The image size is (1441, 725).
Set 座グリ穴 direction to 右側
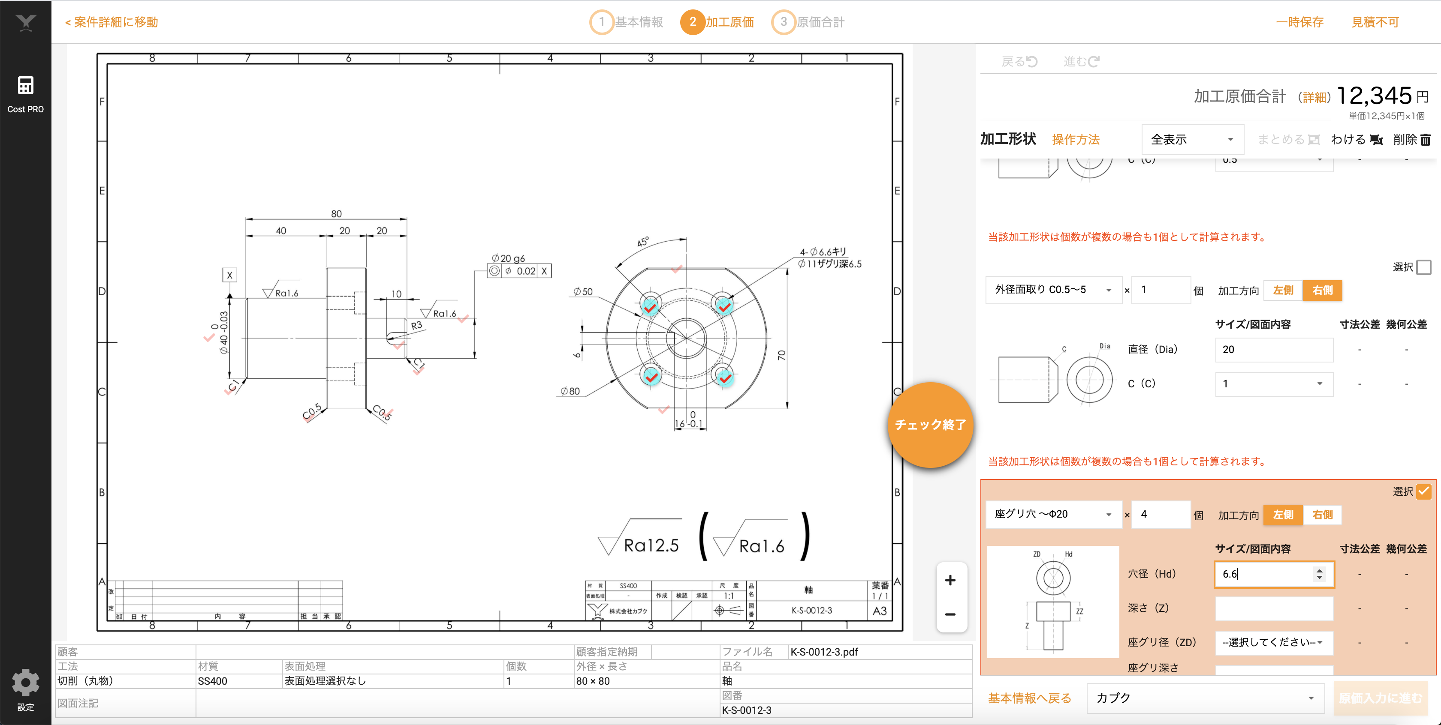coord(1322,515)
